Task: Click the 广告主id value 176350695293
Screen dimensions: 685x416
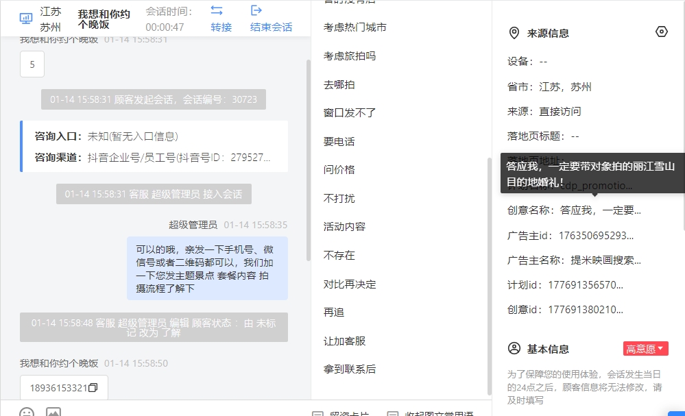Action: 596,236
